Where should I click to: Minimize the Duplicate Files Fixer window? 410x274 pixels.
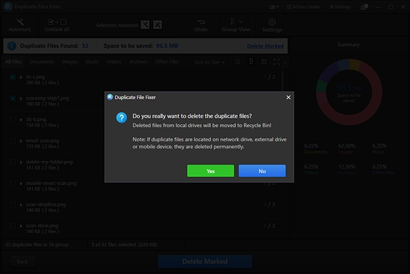click(378, 7)
